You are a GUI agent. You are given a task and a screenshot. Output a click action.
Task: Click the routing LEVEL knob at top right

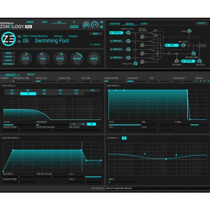189,31
